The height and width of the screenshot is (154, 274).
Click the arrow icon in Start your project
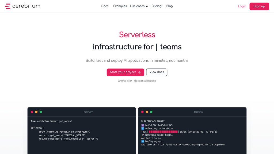point(139,72)
